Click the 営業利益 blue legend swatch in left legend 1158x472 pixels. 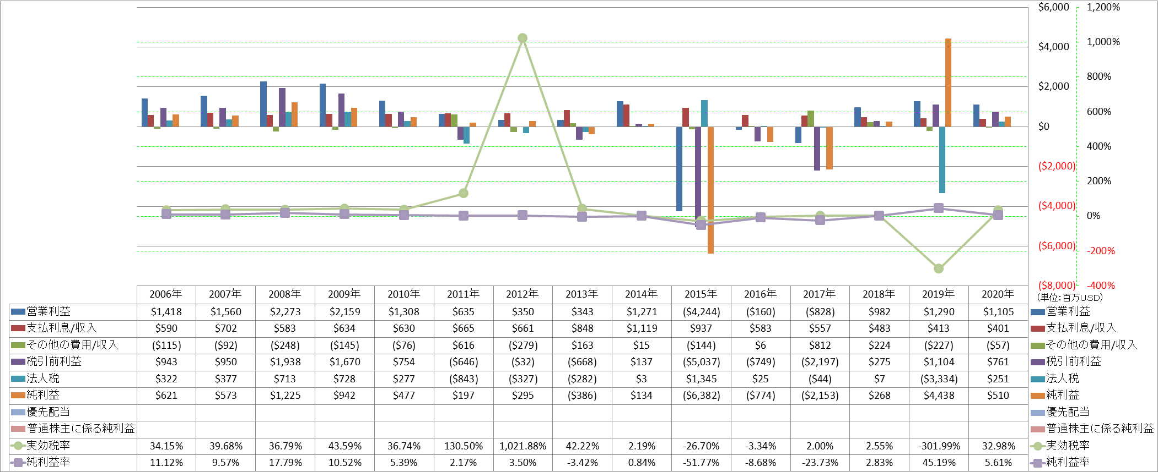(18, 311)
